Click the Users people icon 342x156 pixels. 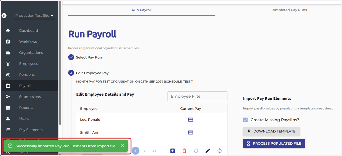click(8, 119)
